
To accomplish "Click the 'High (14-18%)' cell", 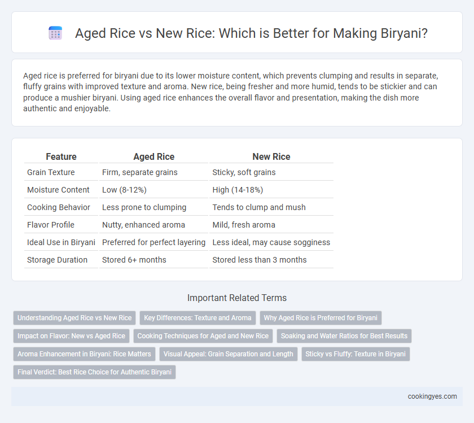I will (238, 190).
